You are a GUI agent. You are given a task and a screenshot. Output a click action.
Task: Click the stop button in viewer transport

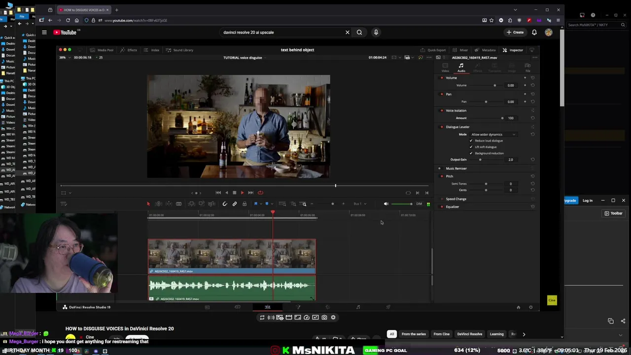(234, 193)
